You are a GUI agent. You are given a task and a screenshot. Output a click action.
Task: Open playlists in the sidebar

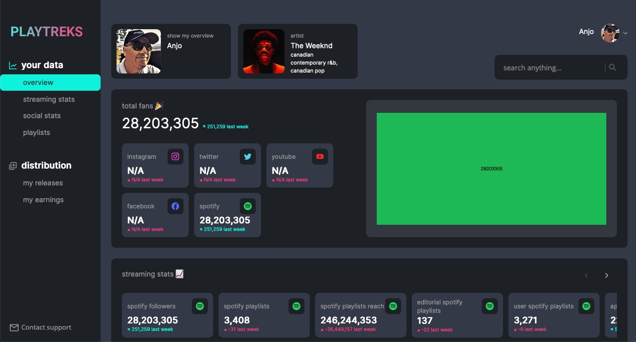(x=36, y=132)
